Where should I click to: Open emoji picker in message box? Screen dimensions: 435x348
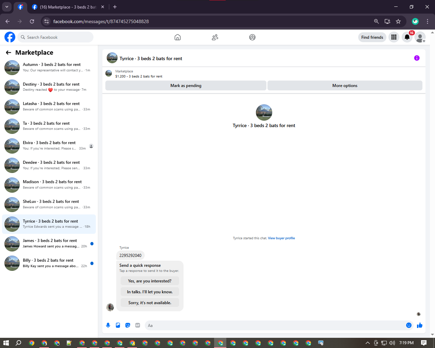409,325
